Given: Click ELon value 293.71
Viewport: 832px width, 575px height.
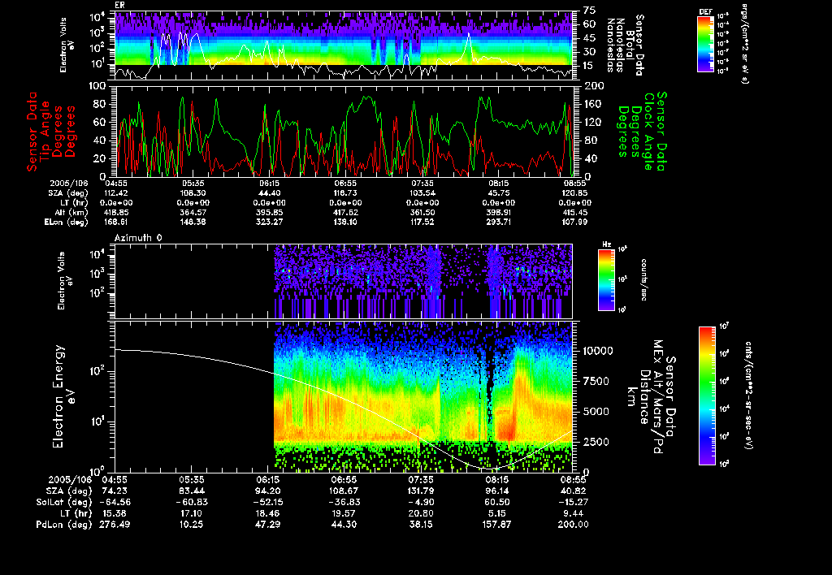Looking at the screenshot, I should (x=499, y=223).
